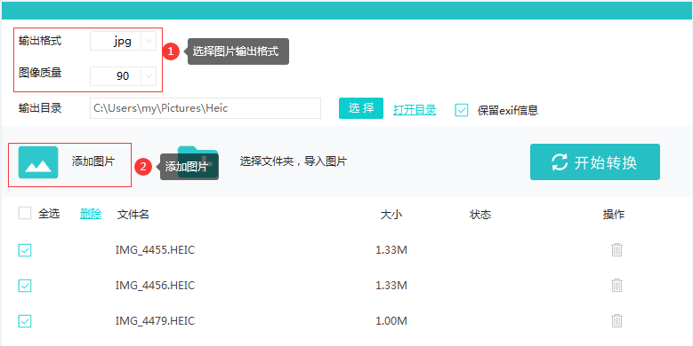Click the 1.00M size value
The image size is (693, 346).
[x=391, y=321]
